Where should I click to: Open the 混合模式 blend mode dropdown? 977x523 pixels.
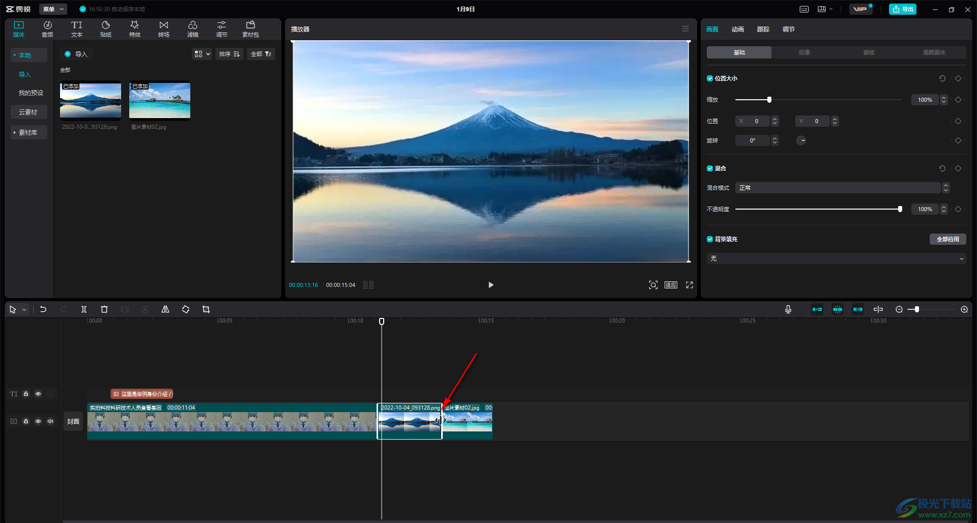[842, 188]
